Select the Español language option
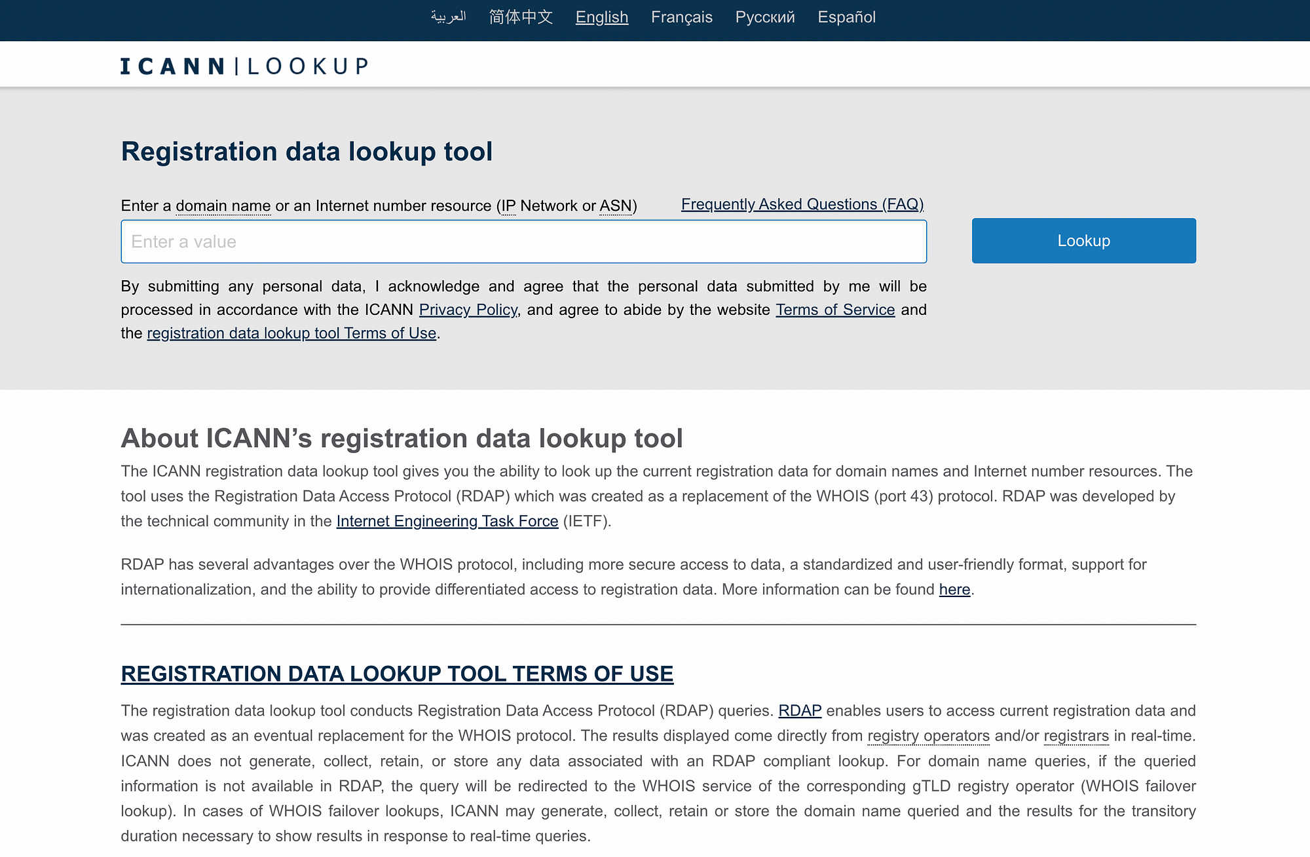This screenshot has height=857, width=1310. point(846,15)
